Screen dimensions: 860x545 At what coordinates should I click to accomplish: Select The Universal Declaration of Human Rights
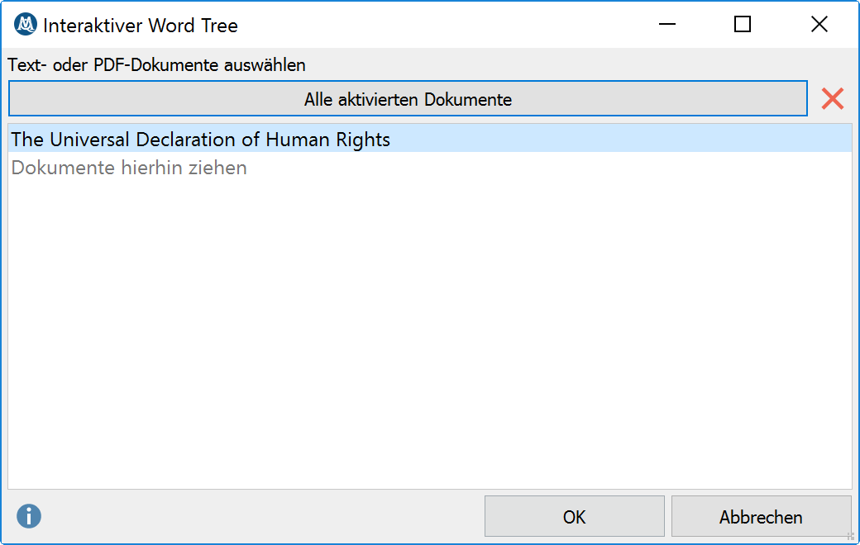[x=430, y=139]
